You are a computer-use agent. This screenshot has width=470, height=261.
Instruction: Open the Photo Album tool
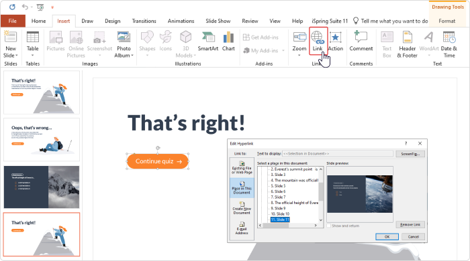tap(124, 45)
